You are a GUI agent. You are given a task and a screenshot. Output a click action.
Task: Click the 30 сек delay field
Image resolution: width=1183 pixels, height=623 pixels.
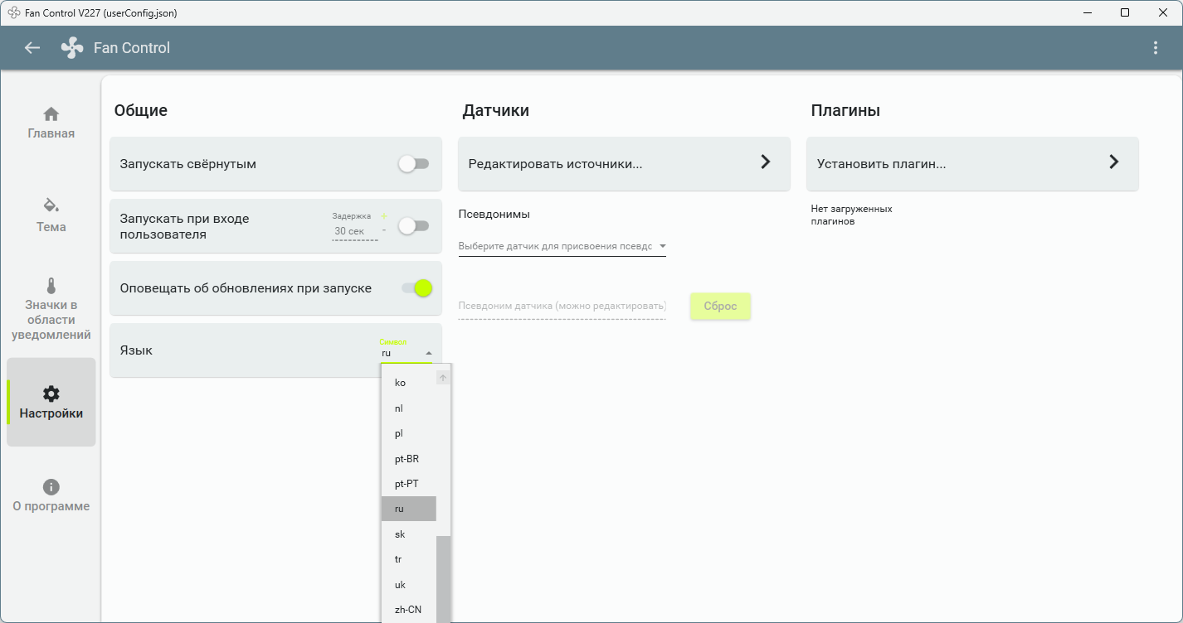tap(355, 232)
